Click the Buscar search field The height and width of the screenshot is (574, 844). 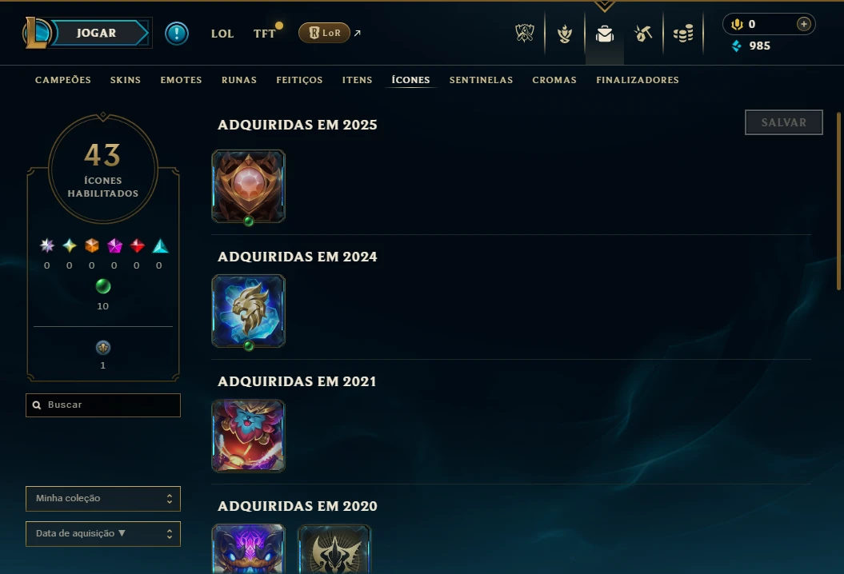(103, 405)
